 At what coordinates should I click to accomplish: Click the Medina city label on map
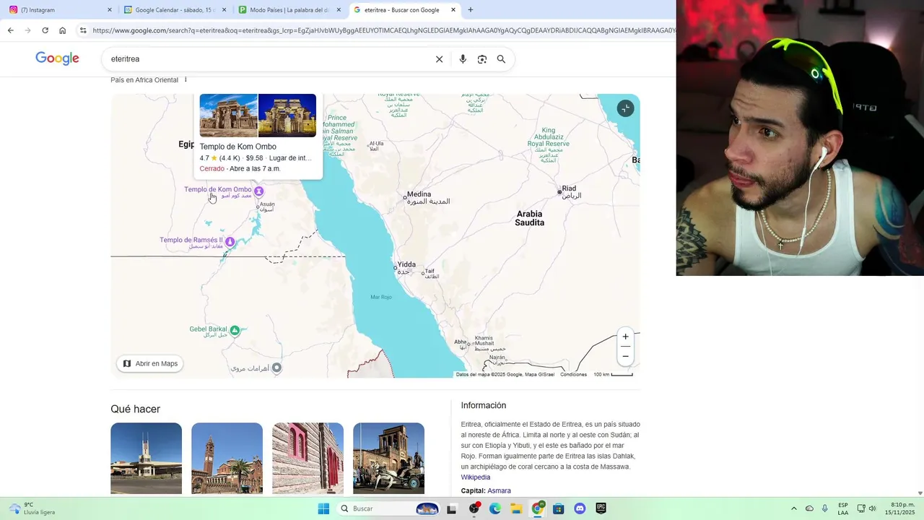point(419,194)
